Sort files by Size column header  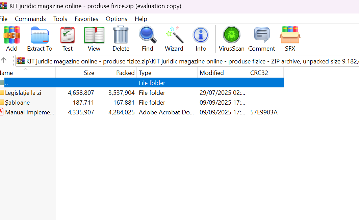tap(76, 73)
